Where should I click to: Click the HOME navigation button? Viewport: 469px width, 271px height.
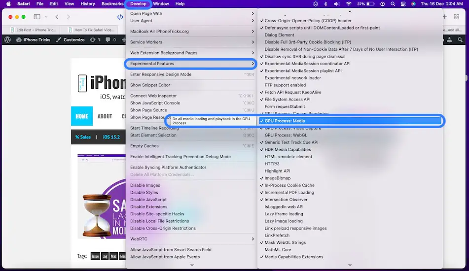(81, 116)
